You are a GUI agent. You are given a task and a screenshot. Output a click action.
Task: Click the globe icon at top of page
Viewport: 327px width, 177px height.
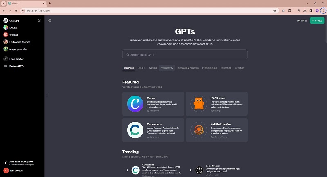pyautogui.click(x=49, y=20)
